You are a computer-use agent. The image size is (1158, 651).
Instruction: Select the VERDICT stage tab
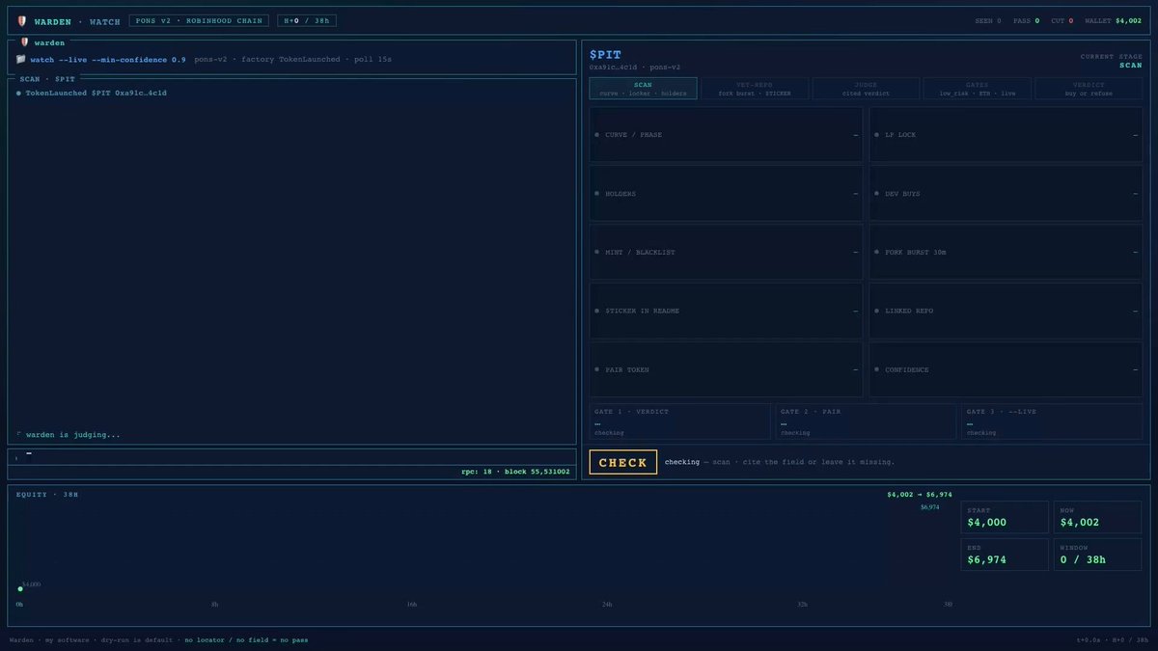[x=1088, y=89]
